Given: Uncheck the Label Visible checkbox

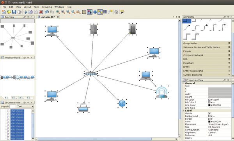Looking at the screenshot, I should (x=209, y=113).
